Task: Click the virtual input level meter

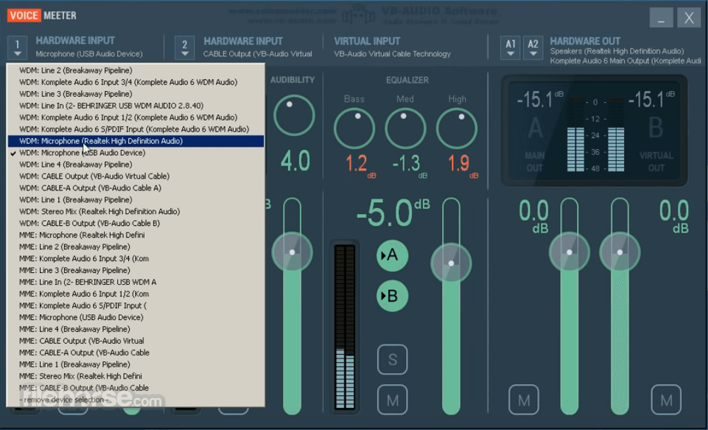Action: [x=345, y=327]
